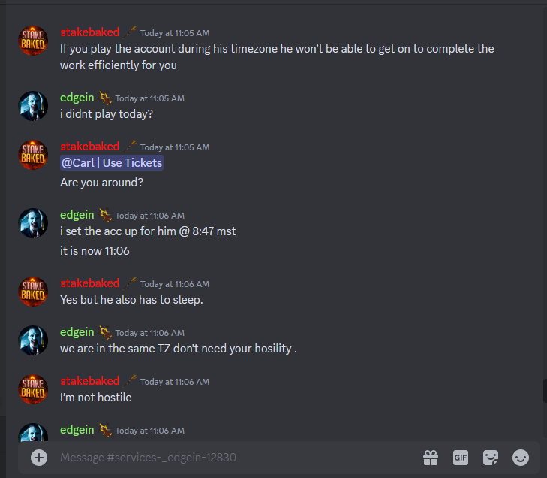547x478 pixels.
Task: Click the @Carl | Use Tickets mention
Action: tap(112, 163)
